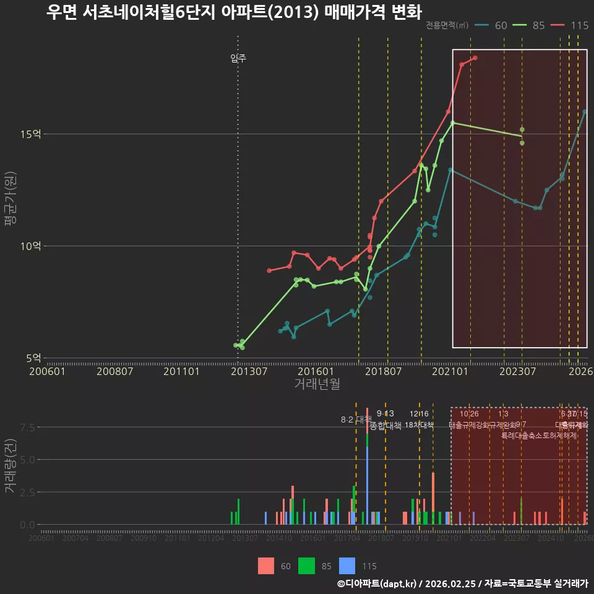Click the '202410' volume chart x-axis label
Screen dimensions: 594x594
[551, 538]
